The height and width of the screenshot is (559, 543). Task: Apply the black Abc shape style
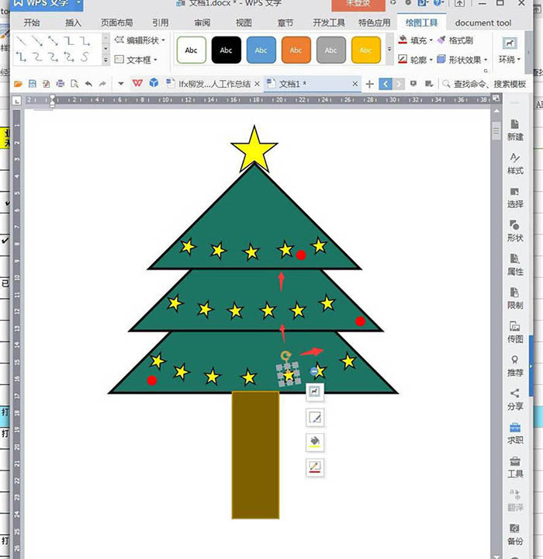227,50
